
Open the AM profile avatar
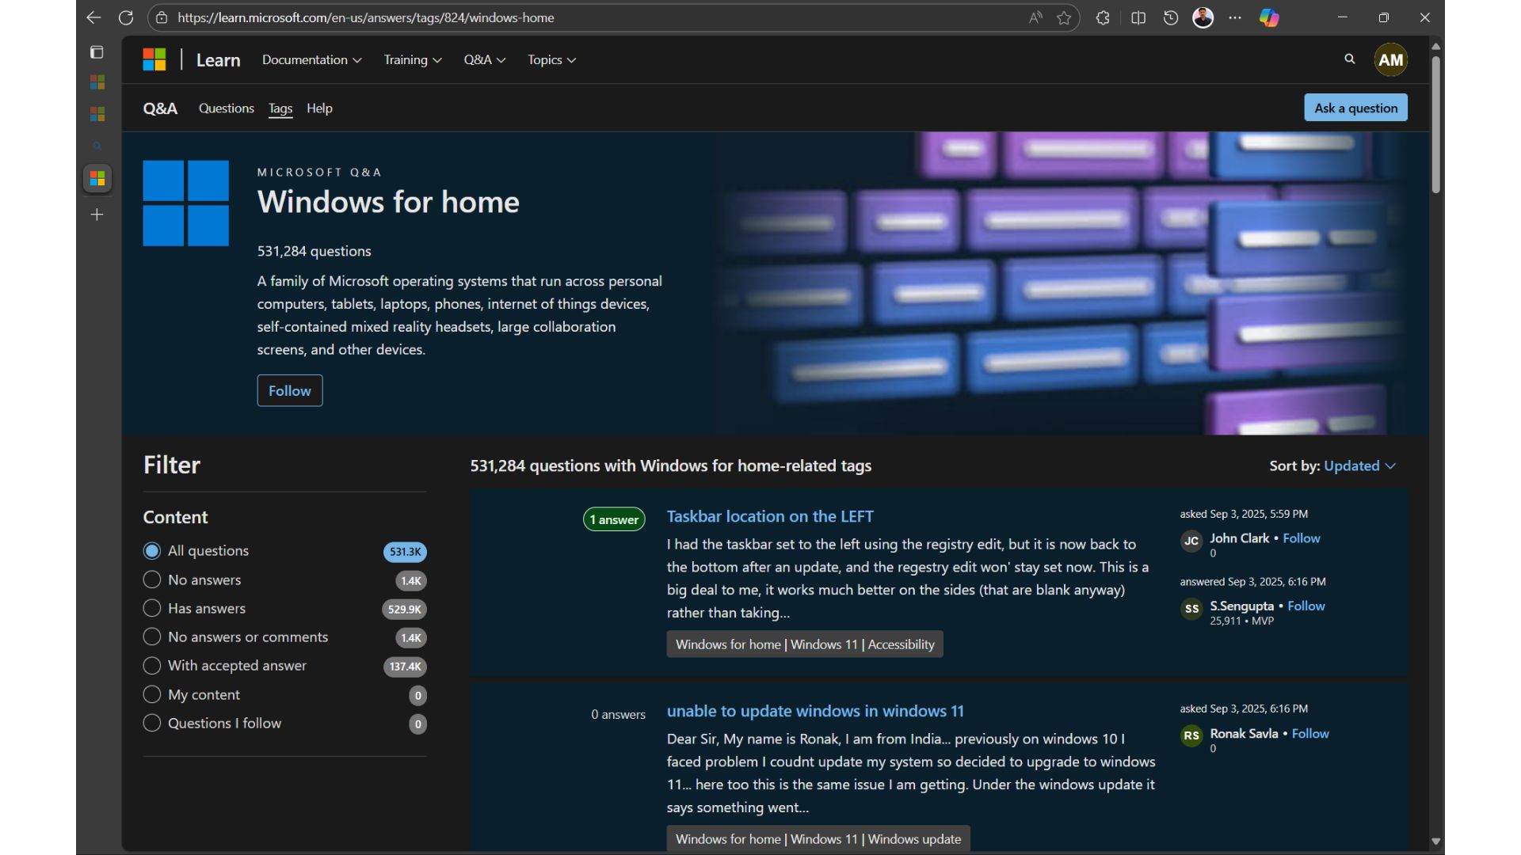pos(1390,60)
